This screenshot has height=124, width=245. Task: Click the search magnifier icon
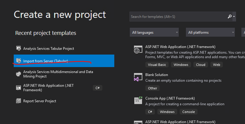(x=229, y=16)
